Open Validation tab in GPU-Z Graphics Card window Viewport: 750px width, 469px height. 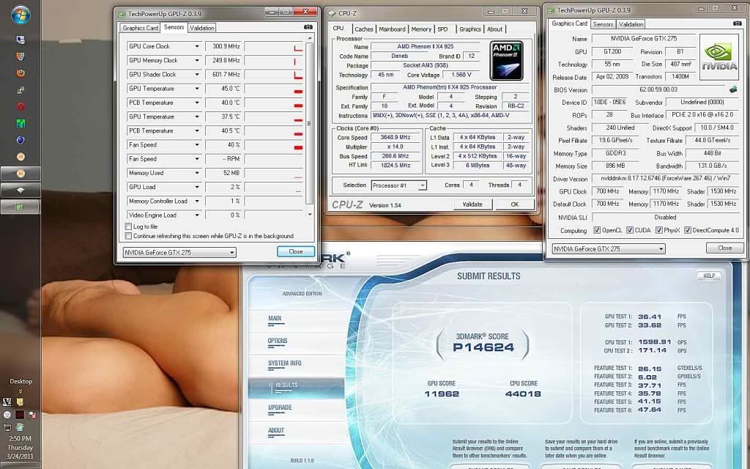631,24
